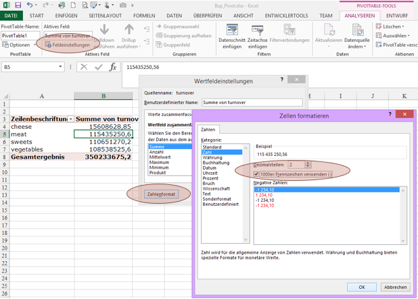Click the Abbrechen button

(x=395, y=287)
